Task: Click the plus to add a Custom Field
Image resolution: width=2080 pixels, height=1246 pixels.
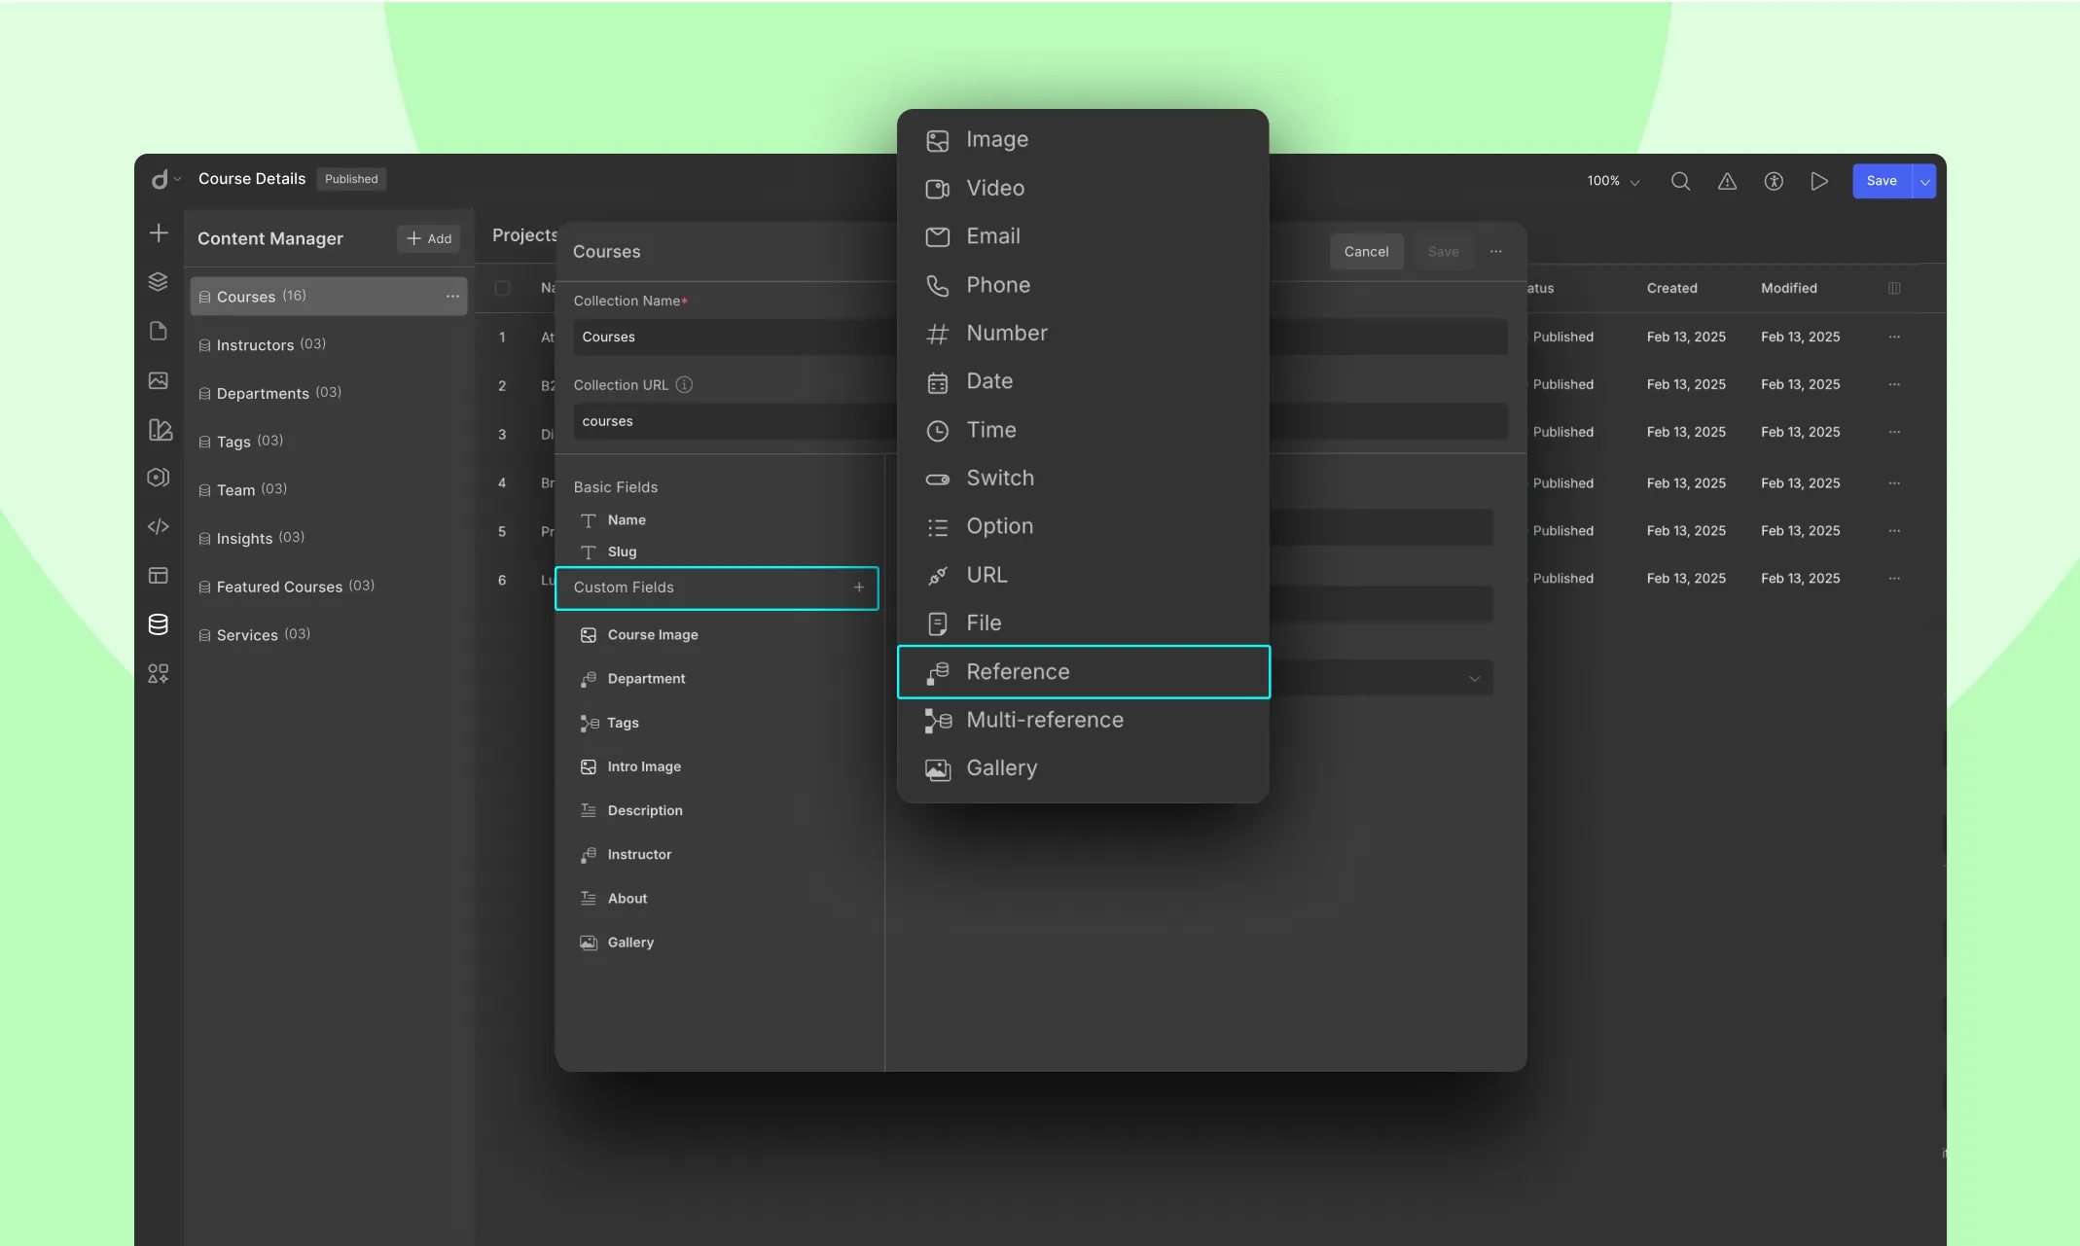Action: coord(859,587)
